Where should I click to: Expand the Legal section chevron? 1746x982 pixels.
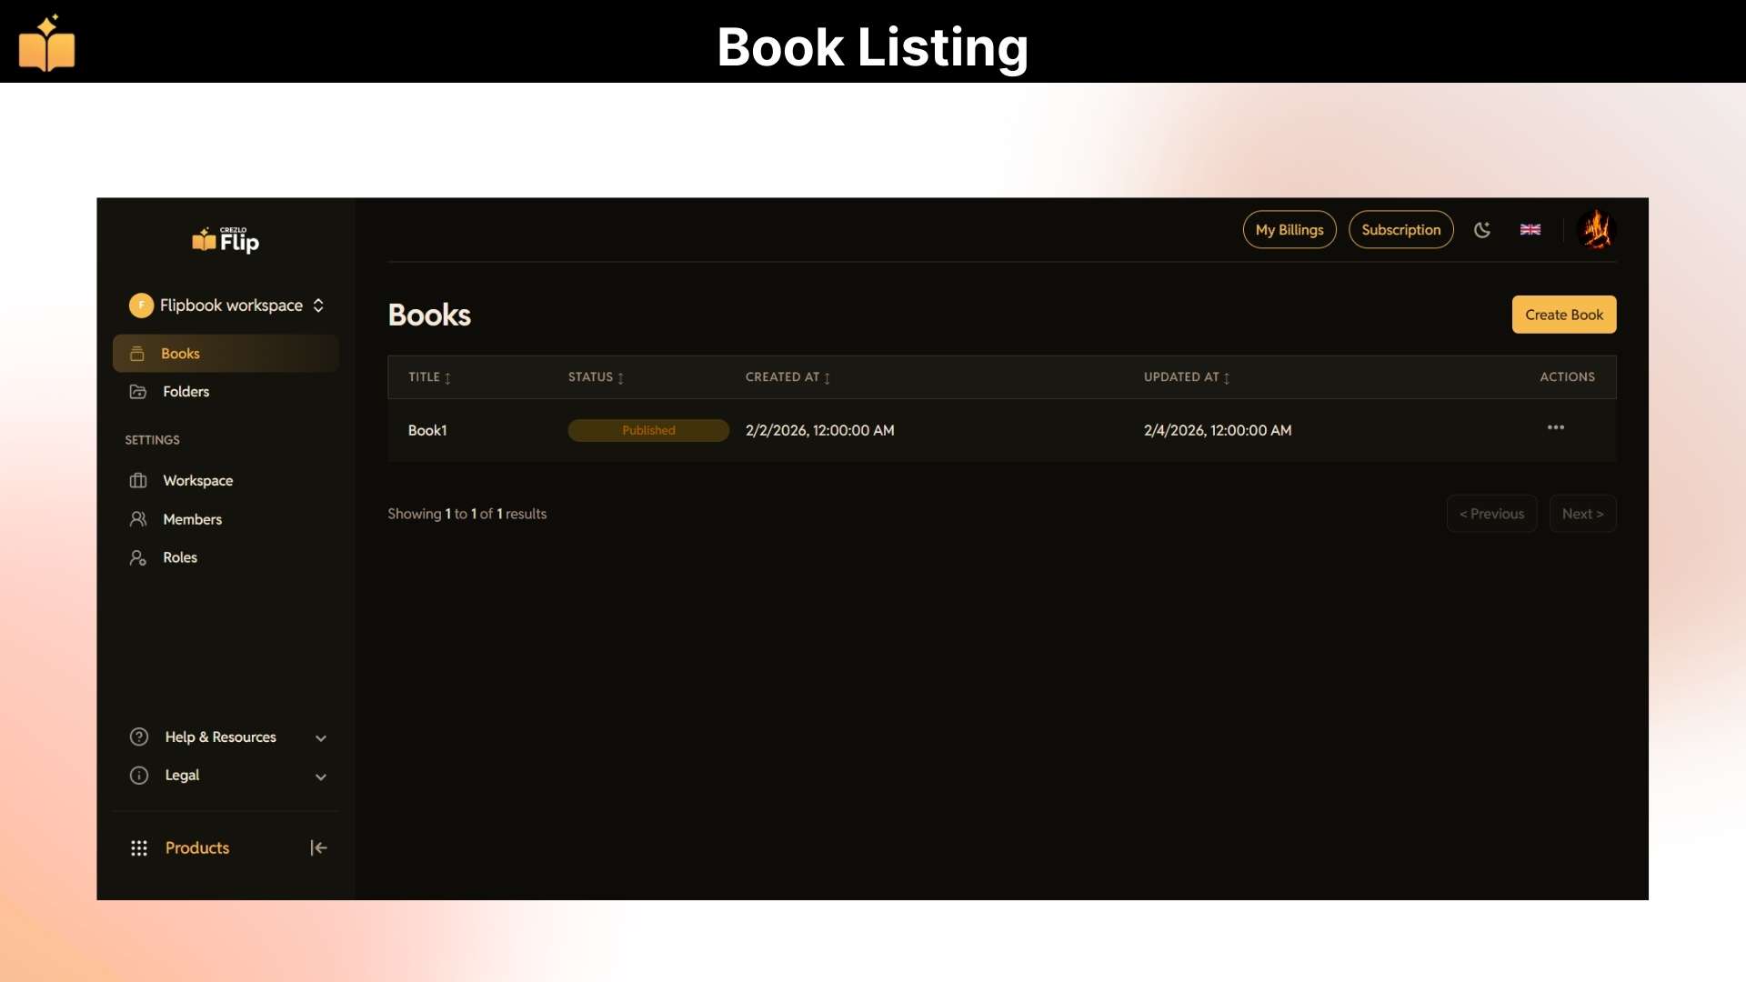pyautogui.click(x=320, y=777)
